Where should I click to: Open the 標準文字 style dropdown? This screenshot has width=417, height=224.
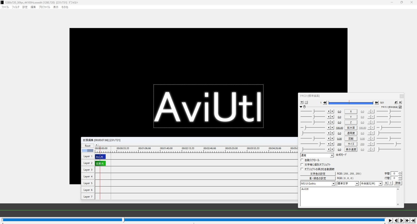pos(348,184)
